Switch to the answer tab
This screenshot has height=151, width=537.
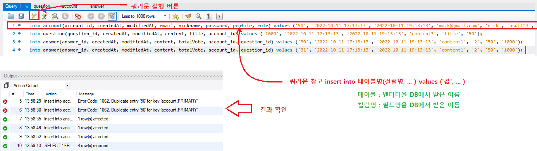[97, 6]
